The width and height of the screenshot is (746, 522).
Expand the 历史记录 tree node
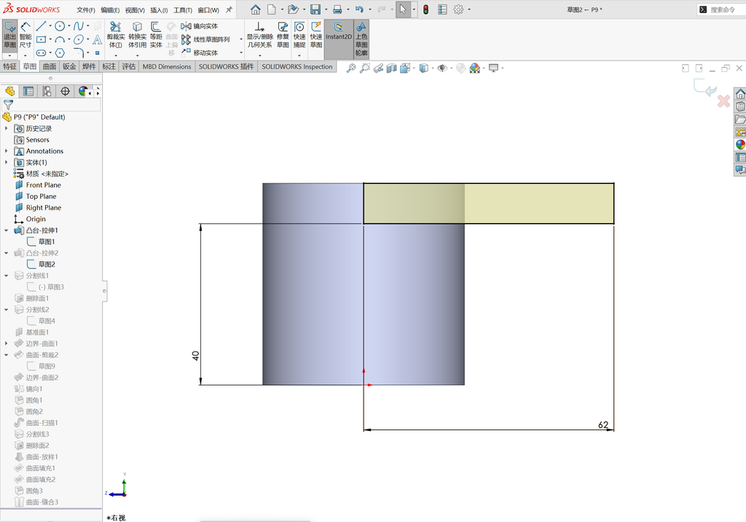click(6, 128)
